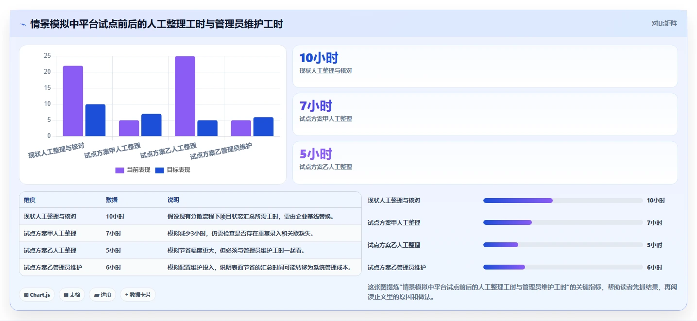Click the chart axis label 试点方案甲人工整理
Viewport: 697px width, 321px height.
click(x=113, y=151)
